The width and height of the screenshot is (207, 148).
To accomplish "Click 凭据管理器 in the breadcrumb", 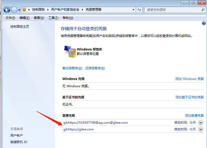I will point(94,10).
